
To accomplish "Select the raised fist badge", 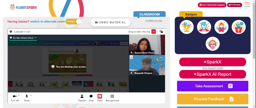I will [204, 27].
